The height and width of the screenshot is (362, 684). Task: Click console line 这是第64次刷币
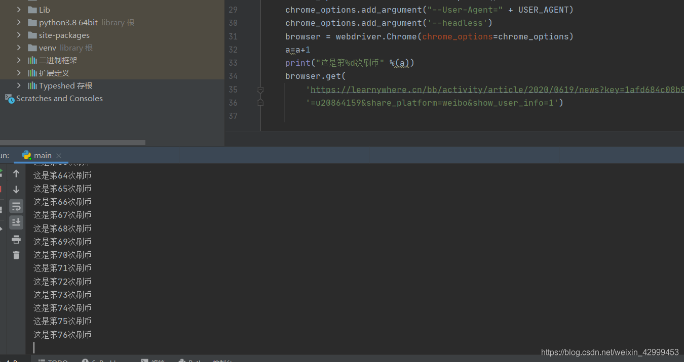[62, 175]
